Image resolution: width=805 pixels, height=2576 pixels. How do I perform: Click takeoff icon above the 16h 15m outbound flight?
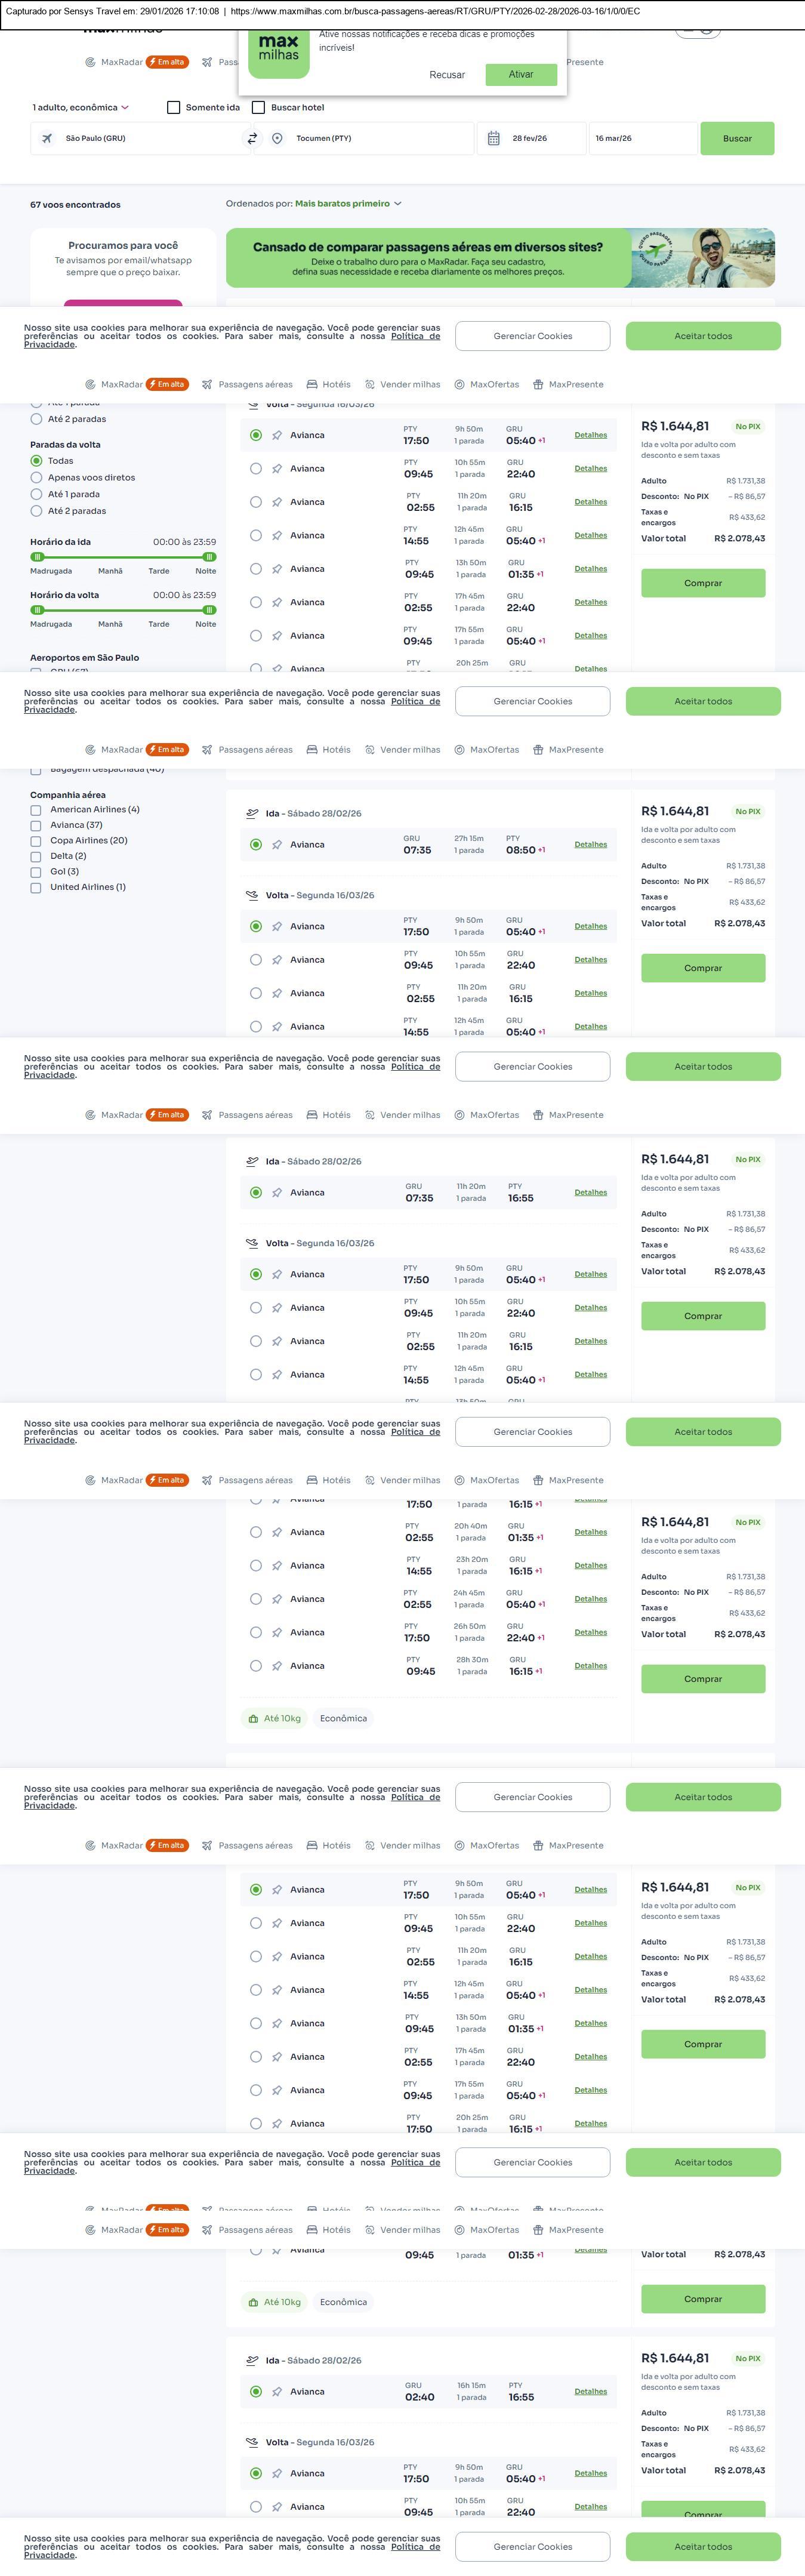(252, 2360)
